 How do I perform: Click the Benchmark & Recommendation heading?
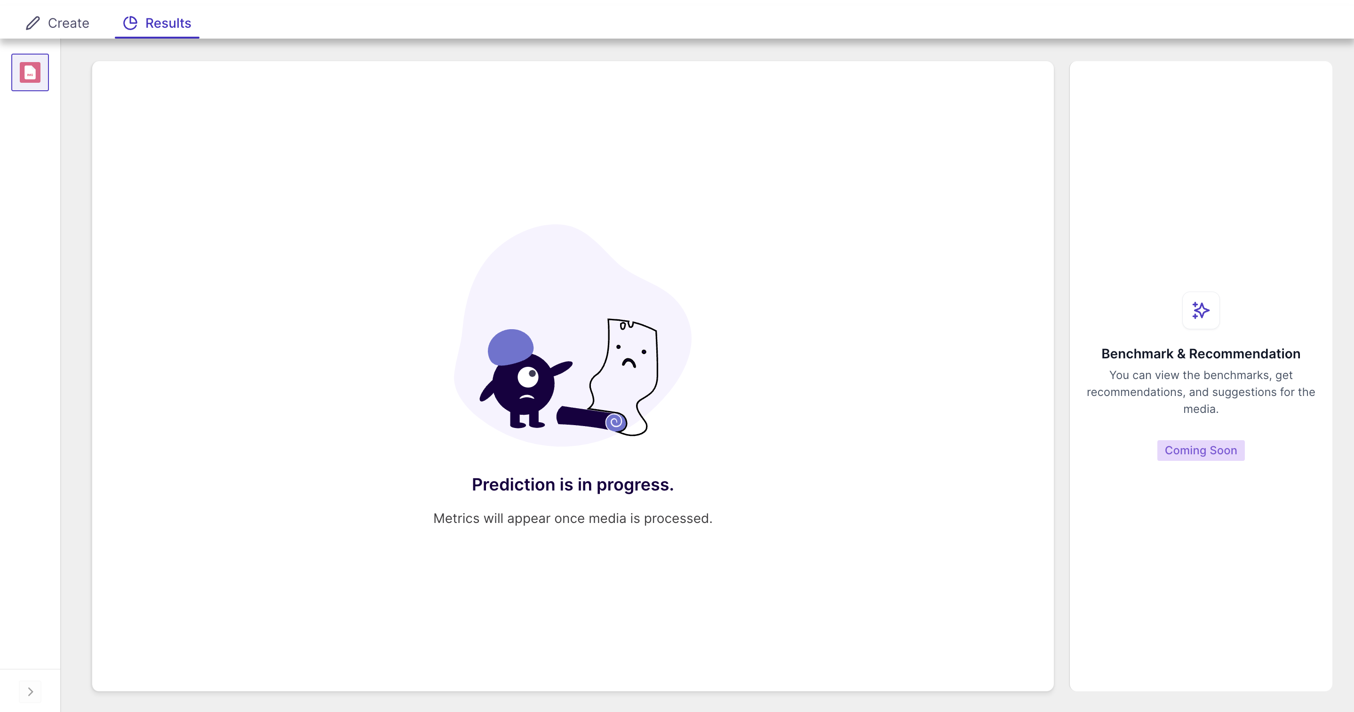coord(1201,354)
